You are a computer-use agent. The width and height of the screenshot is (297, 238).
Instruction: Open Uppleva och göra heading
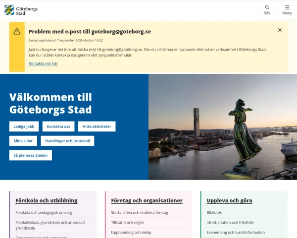(229, 201)
